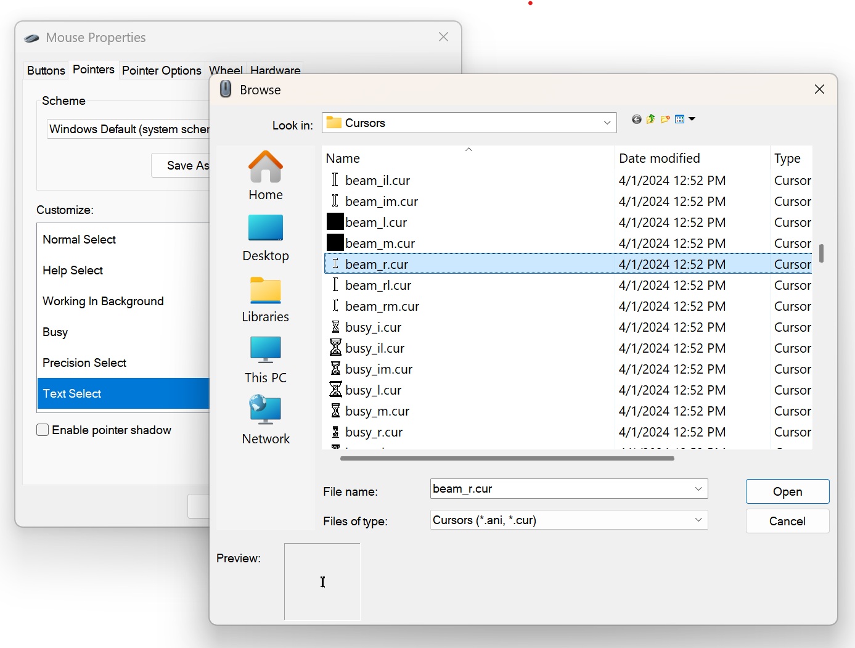Screen dimensions: 855x648
Task: Select Busy in Customize list
Action: click(123, 332)
